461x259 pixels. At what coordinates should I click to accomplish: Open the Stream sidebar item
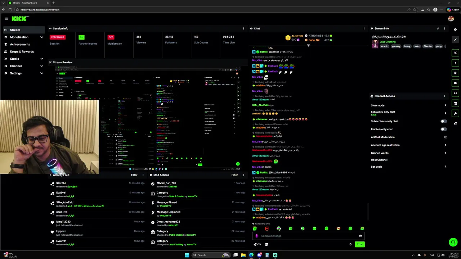tap(24, 30)
